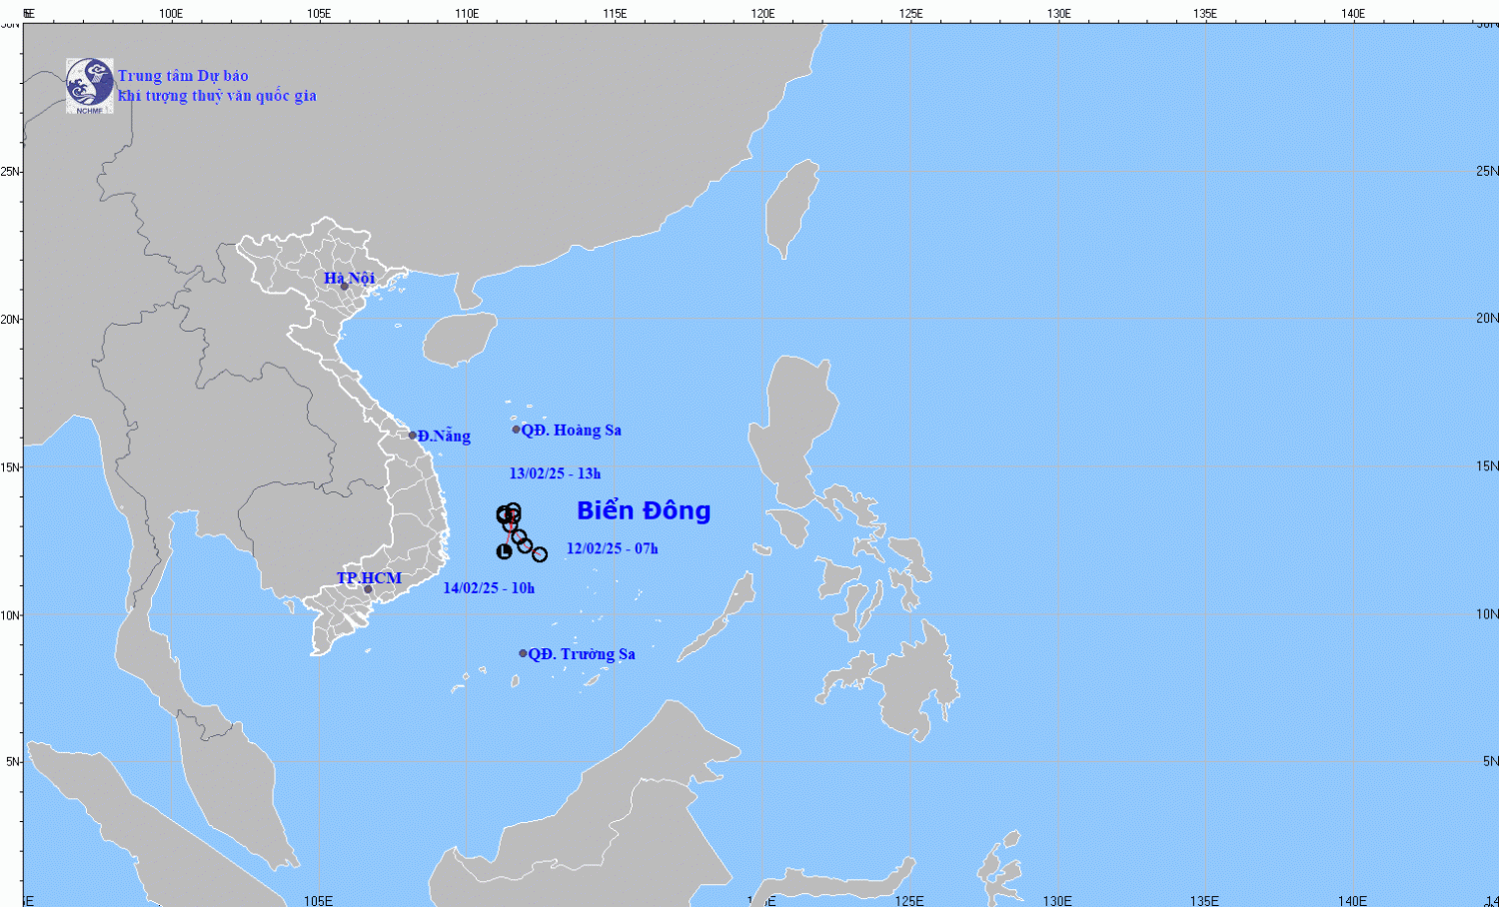Click the NCHMF logo emblem
This screenshot has width=1499, height=907.
click(x=89, y=85)
